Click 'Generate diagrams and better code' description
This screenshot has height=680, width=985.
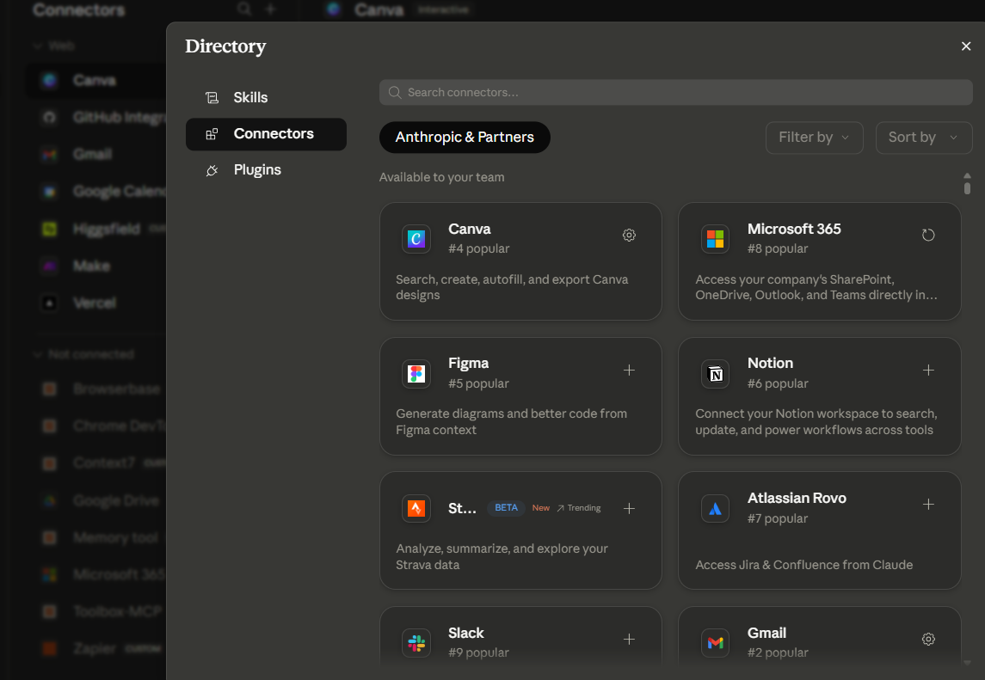pyautogui.click(x=511, y=421)
